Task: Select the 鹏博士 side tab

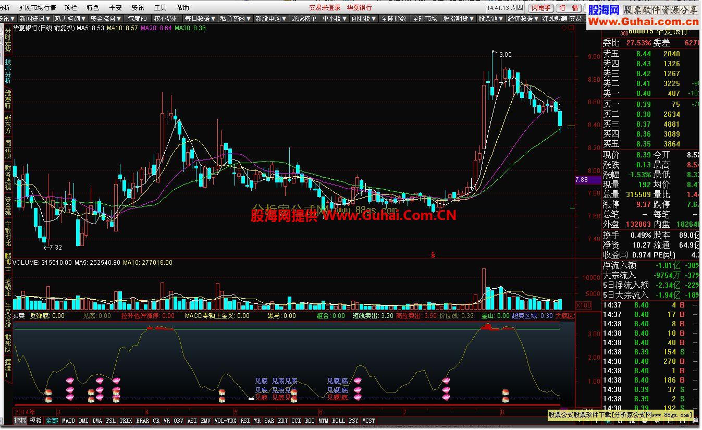Action: tap(7, 262)
